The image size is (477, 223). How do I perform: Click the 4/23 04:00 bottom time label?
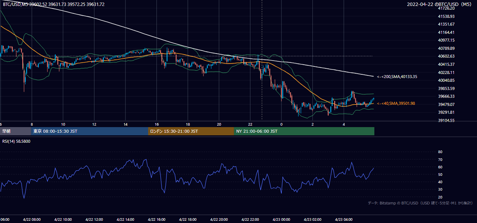point(344,220)
